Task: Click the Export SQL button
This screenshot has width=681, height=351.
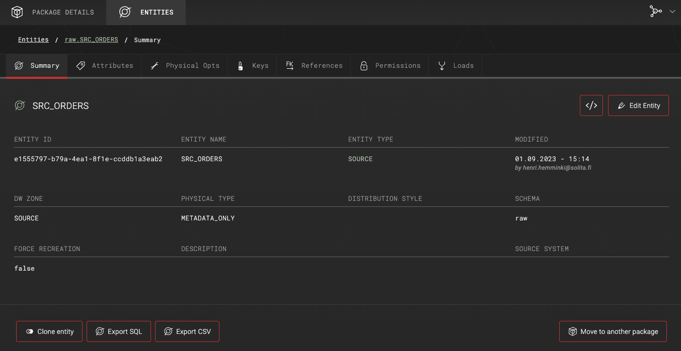Action: point(119,331)
